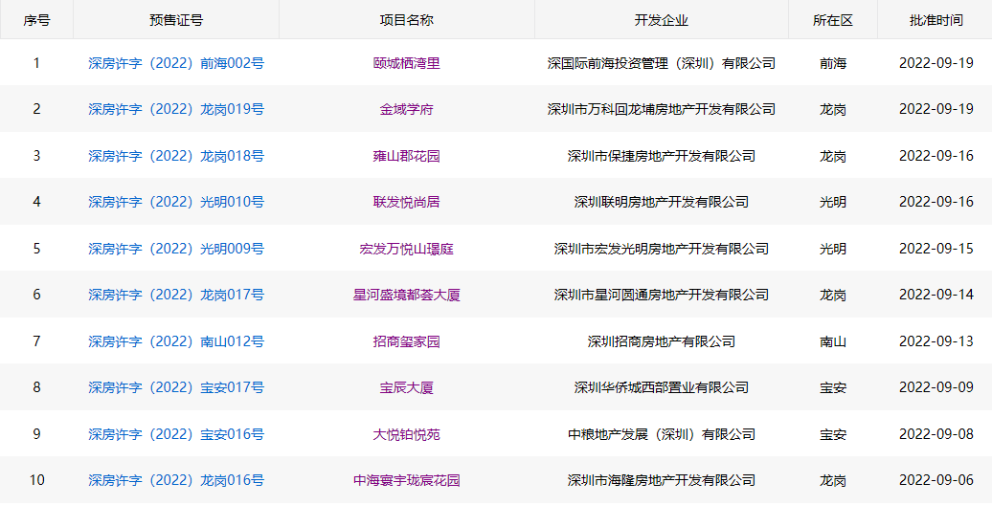Open project 招商玺家园
The height and width of the screenshot is (505, 992).
(406, 342)
